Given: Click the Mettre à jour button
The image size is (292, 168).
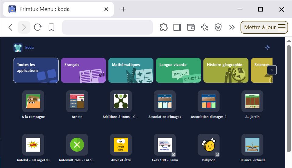Looking at the screenshot, I should click(x=260, y=27).
